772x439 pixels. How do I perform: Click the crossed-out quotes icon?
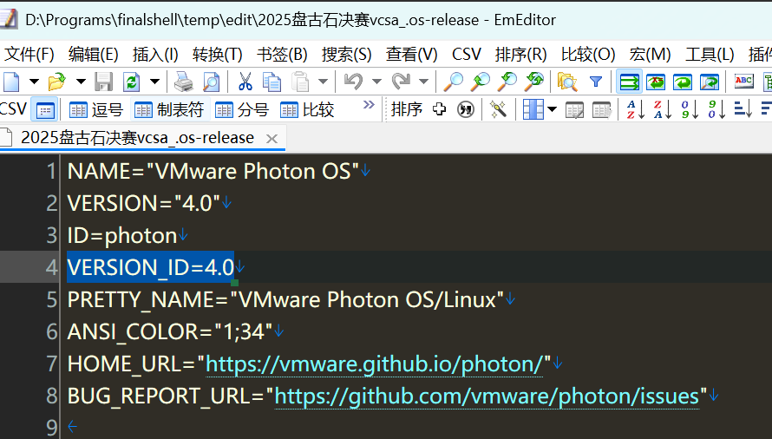(x=465, y=109)
